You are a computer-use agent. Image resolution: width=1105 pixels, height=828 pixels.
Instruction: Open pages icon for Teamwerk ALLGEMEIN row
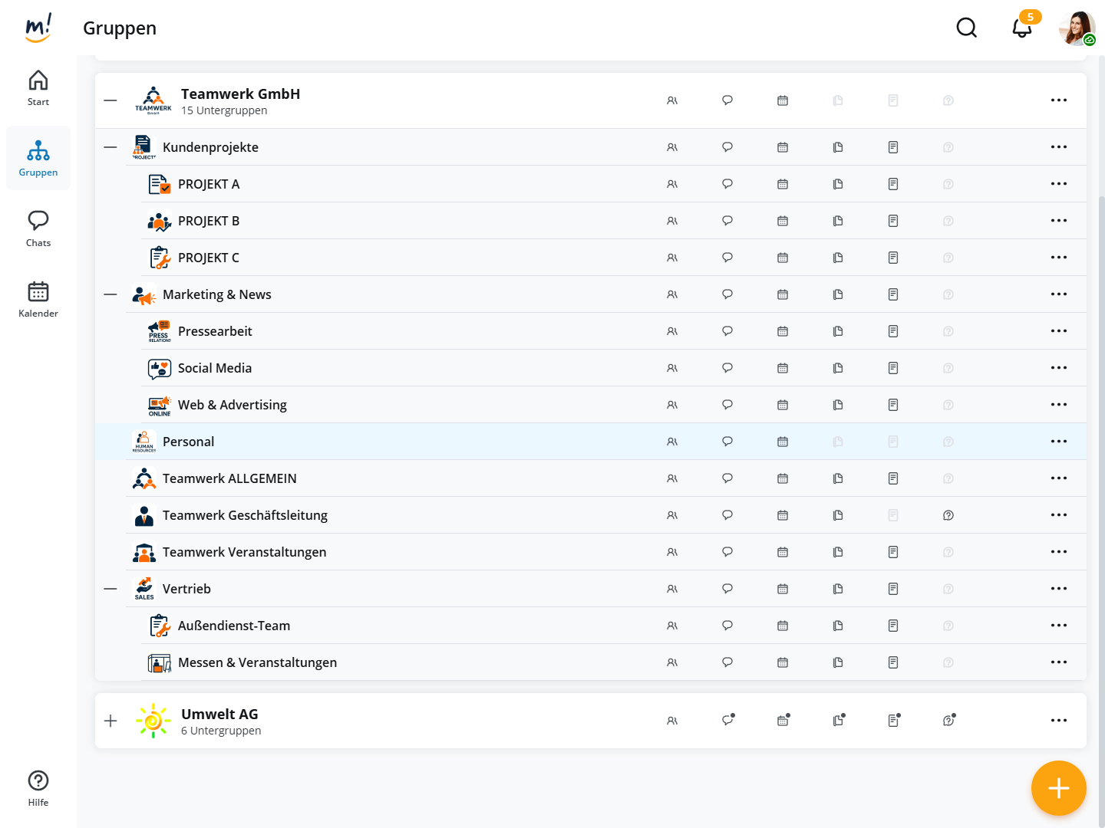pos(893,478)
